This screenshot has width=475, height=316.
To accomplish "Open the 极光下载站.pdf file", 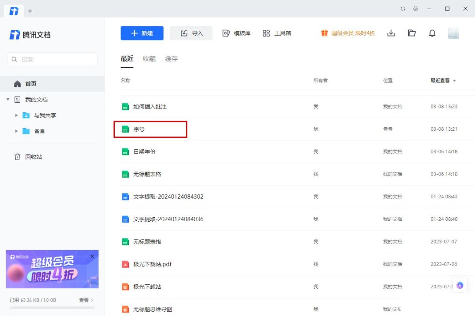I will click(152, 264).
